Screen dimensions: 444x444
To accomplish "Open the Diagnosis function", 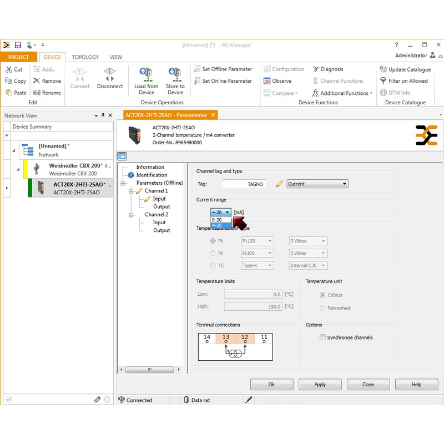I will point(328,69).
